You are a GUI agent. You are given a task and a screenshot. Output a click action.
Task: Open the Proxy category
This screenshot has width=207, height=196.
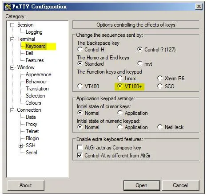point(32,124)
